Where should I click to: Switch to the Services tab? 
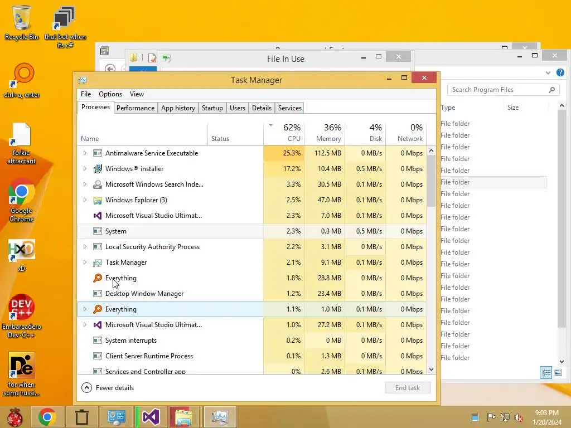pos(290,108)
